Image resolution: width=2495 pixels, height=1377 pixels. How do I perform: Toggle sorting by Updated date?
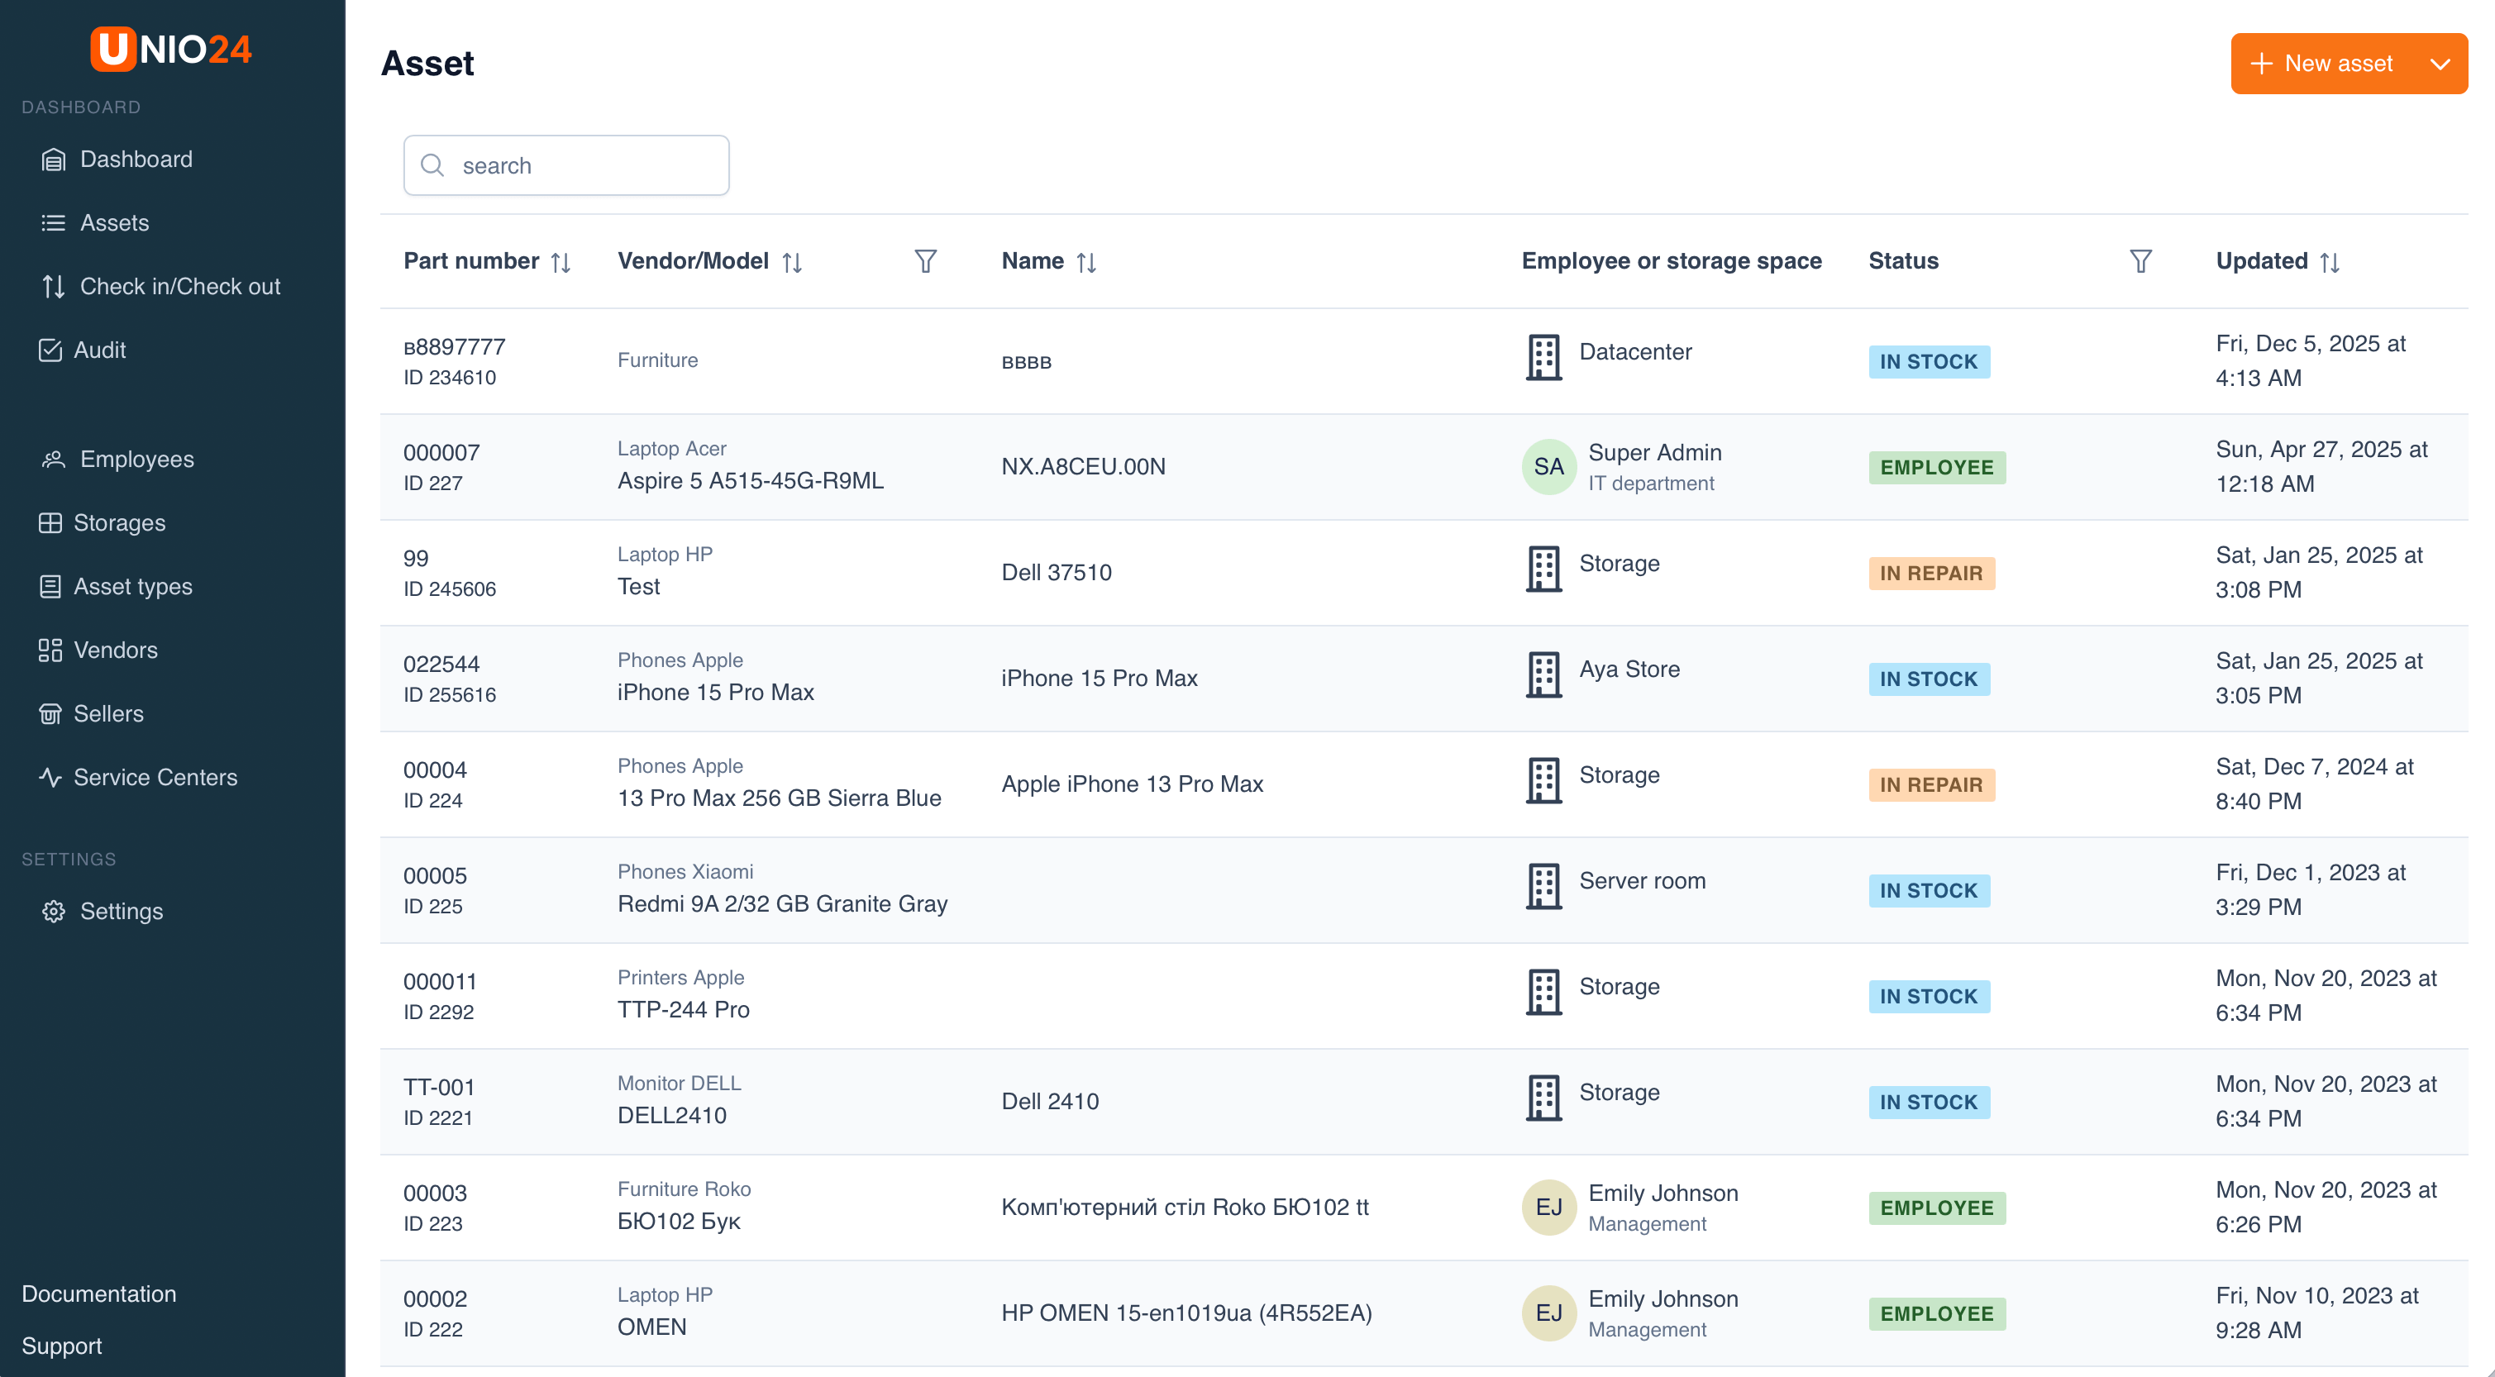(2330, 263)
